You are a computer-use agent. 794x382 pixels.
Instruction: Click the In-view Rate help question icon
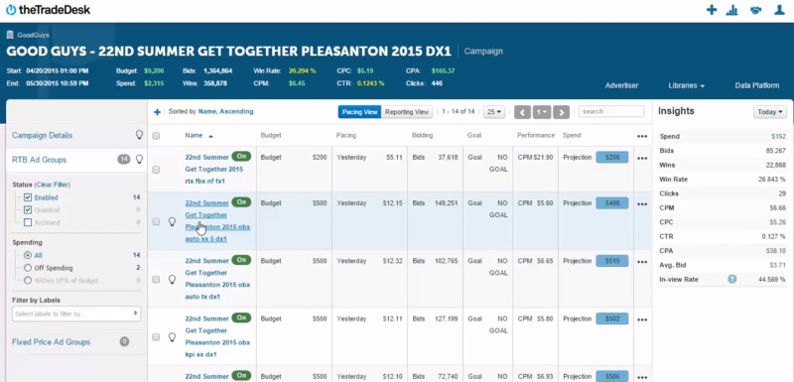tap(731, 279)
